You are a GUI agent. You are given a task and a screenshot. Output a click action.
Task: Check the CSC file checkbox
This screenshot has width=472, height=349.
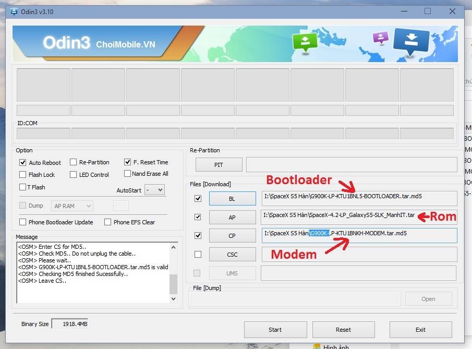(198, 255)
